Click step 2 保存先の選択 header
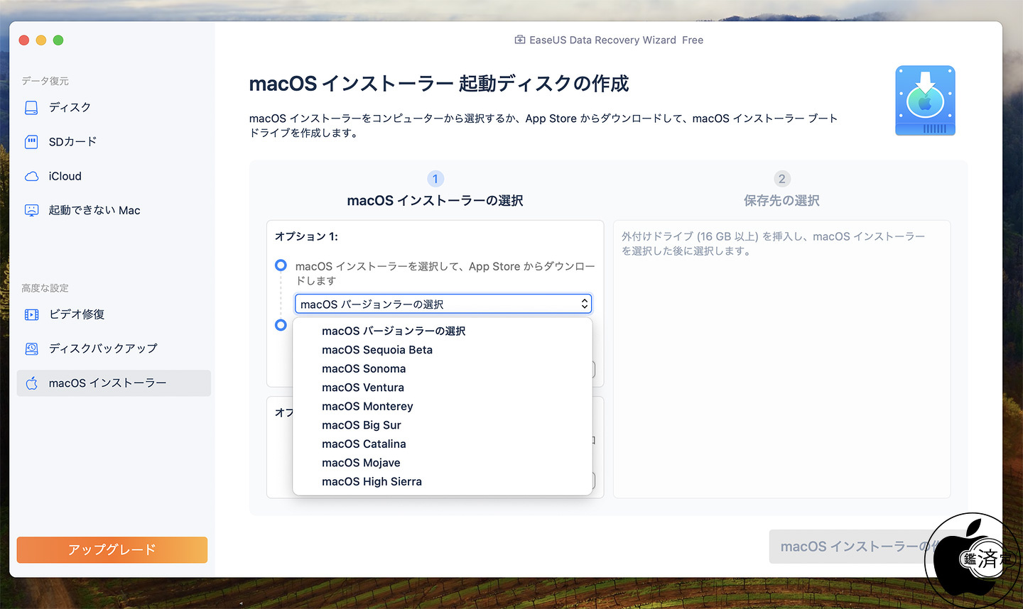The image size is (1023, 609). (781, 200)
